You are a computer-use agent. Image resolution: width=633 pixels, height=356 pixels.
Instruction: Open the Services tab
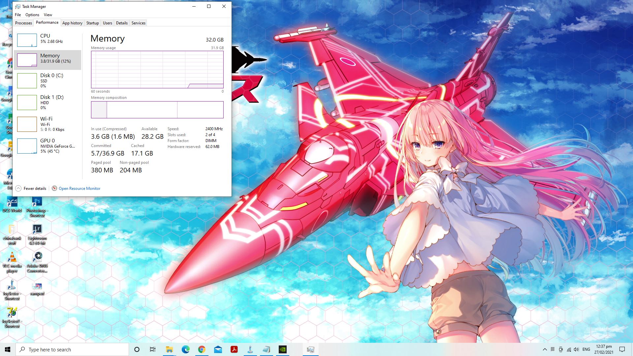point(138,23)
